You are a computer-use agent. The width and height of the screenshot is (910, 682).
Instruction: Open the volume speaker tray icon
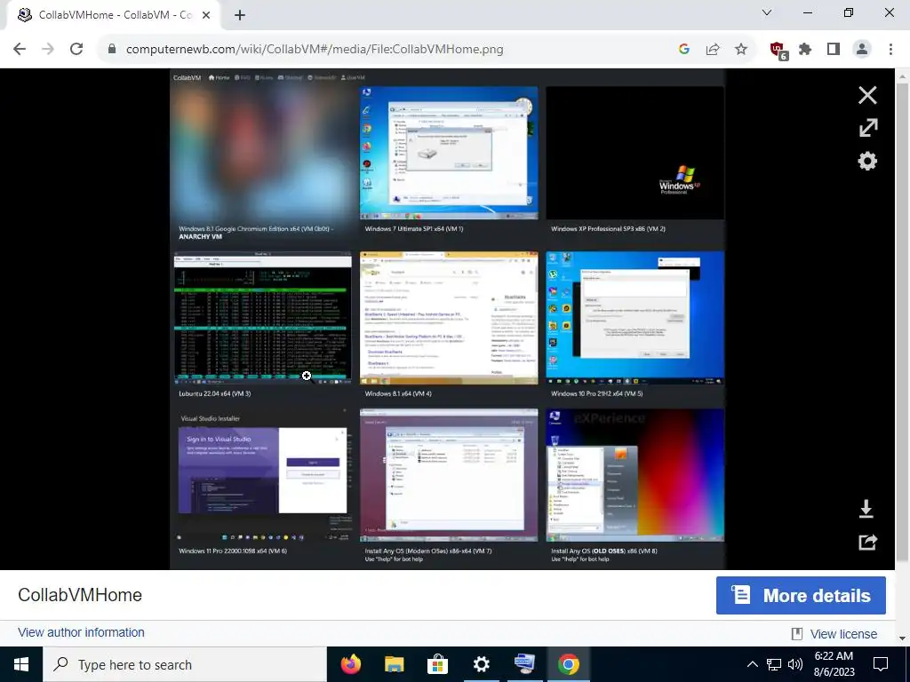coord(795,664)
